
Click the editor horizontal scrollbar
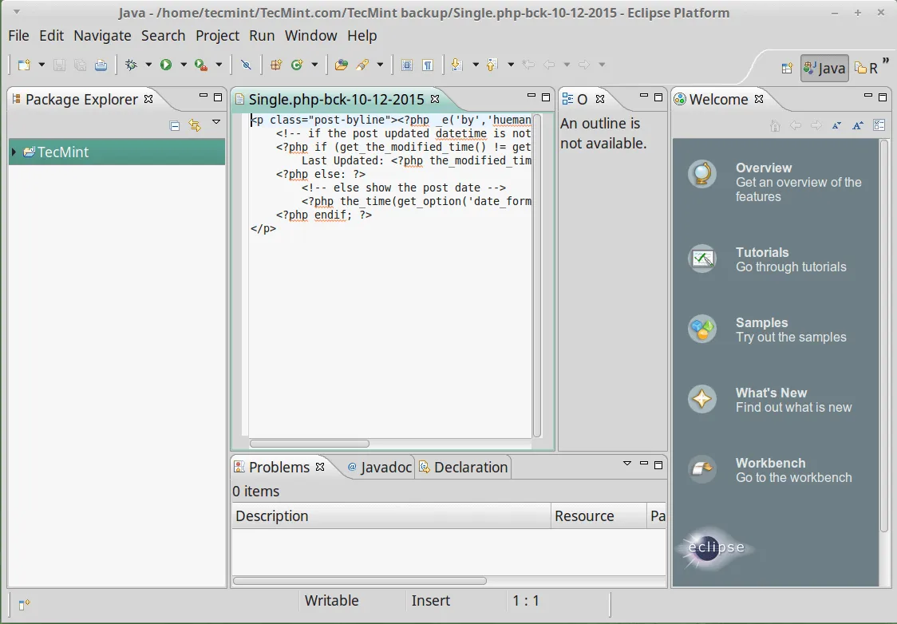click(310, 444)
